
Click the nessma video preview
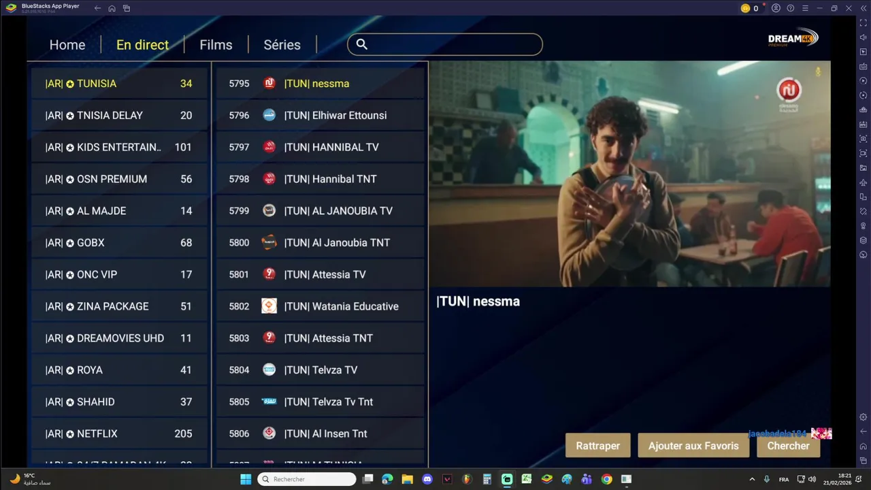629,174
